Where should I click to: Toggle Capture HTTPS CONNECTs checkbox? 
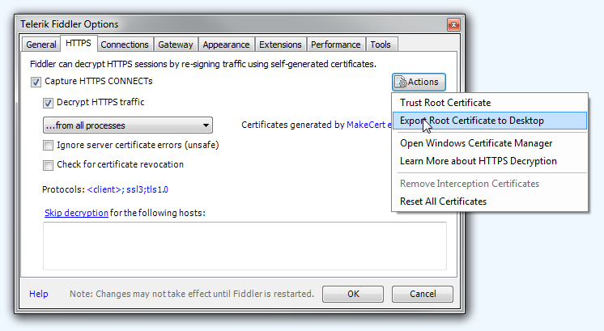[36, 82]
